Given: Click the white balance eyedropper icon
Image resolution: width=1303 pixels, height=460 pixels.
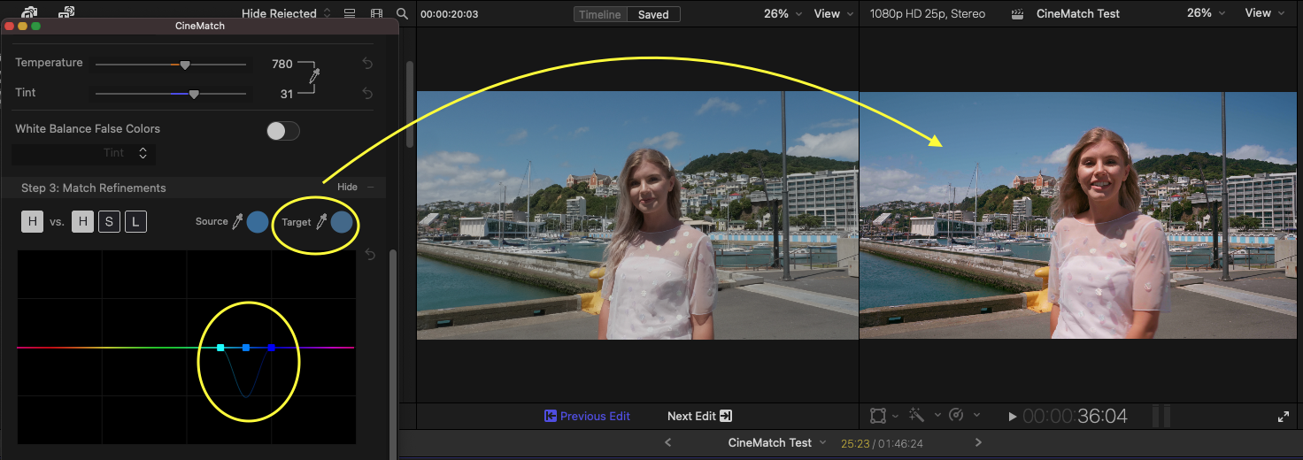Looking at the screenshot, I should pyautogui.click(x=313, y=77).
